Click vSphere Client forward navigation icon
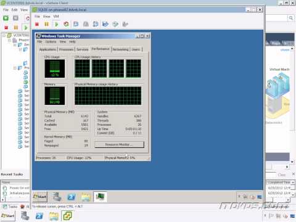 [x=15, y=18]
